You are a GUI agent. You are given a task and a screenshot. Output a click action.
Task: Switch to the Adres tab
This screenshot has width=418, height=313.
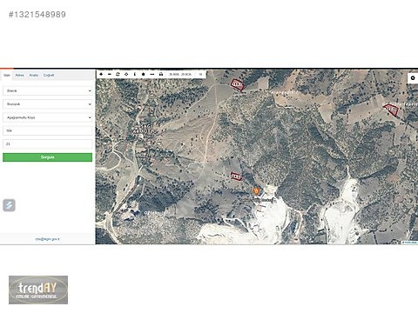pos(20,75)
